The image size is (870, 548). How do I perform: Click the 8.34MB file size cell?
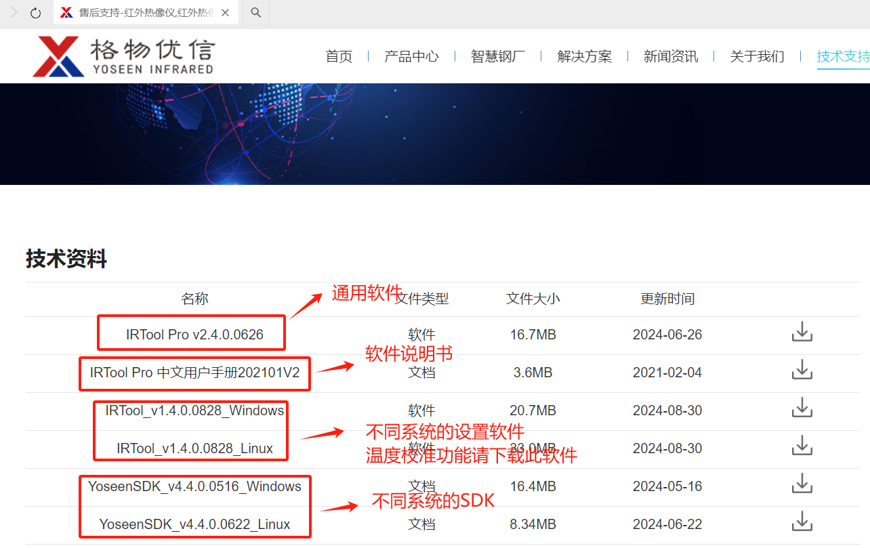tap(533, 524)
